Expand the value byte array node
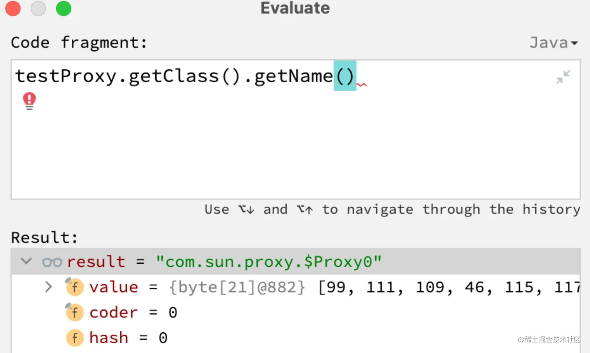 pos(48,287)
